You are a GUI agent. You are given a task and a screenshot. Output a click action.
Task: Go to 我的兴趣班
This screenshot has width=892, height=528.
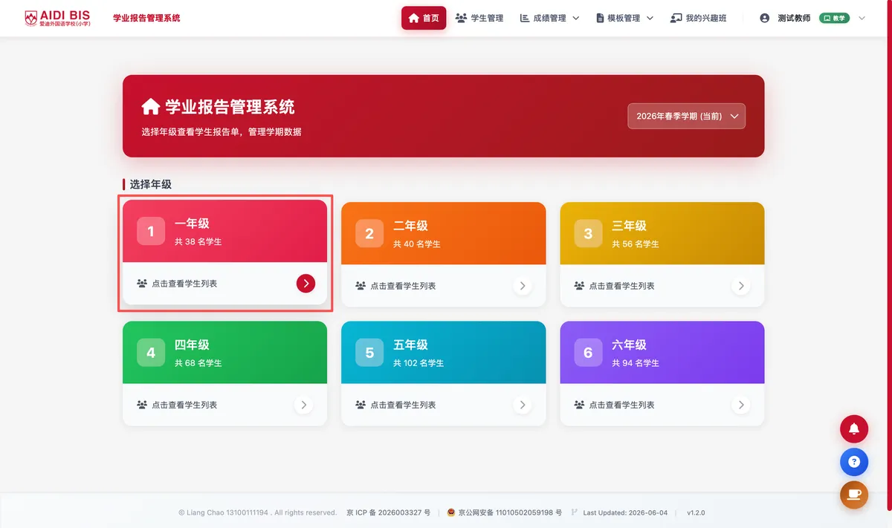pos(699,18)
